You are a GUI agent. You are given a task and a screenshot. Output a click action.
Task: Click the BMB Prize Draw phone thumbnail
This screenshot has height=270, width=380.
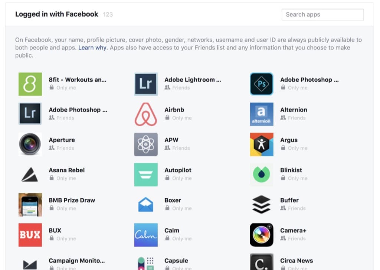pos(30,205)
